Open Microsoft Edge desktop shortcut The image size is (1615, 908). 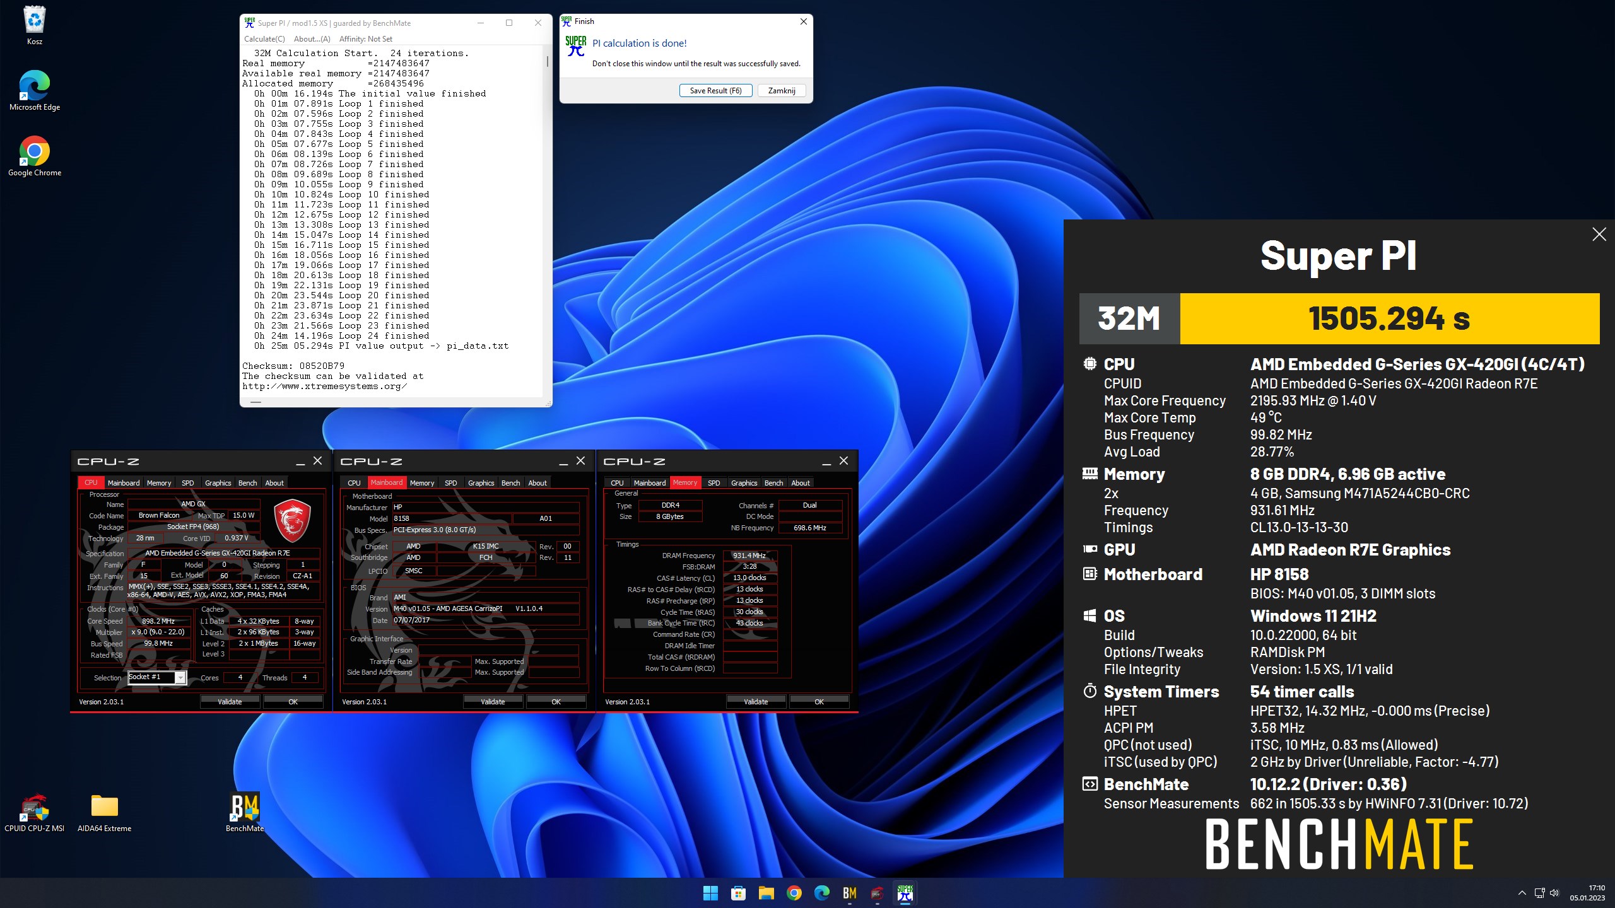click(x=35, y=90)
